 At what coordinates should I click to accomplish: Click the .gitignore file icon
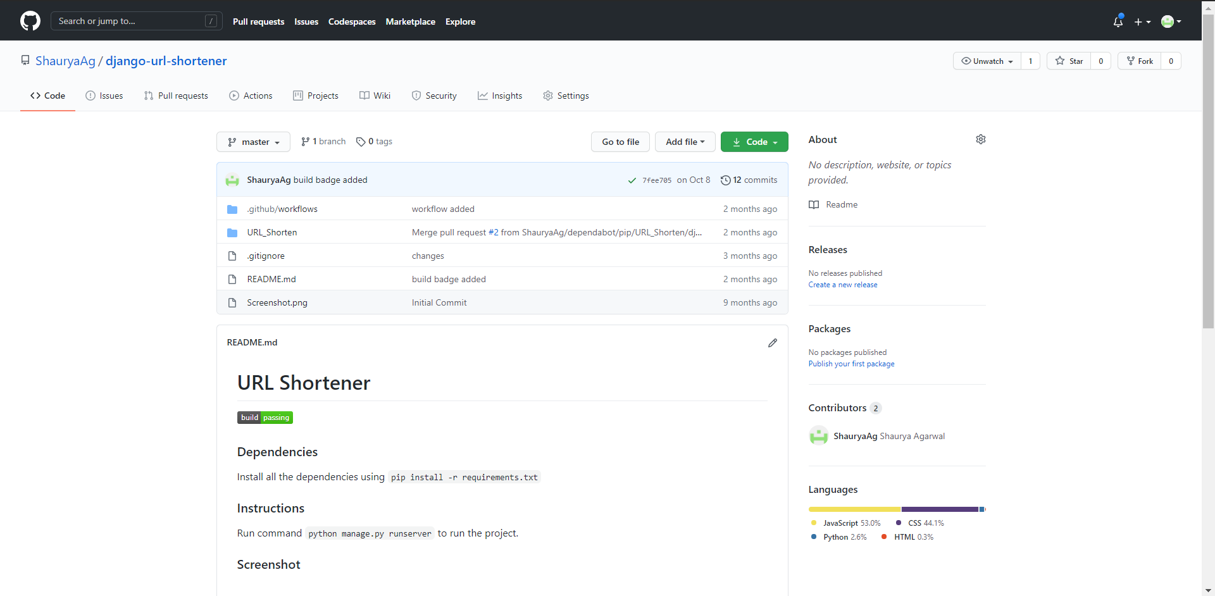click(232, 256)
